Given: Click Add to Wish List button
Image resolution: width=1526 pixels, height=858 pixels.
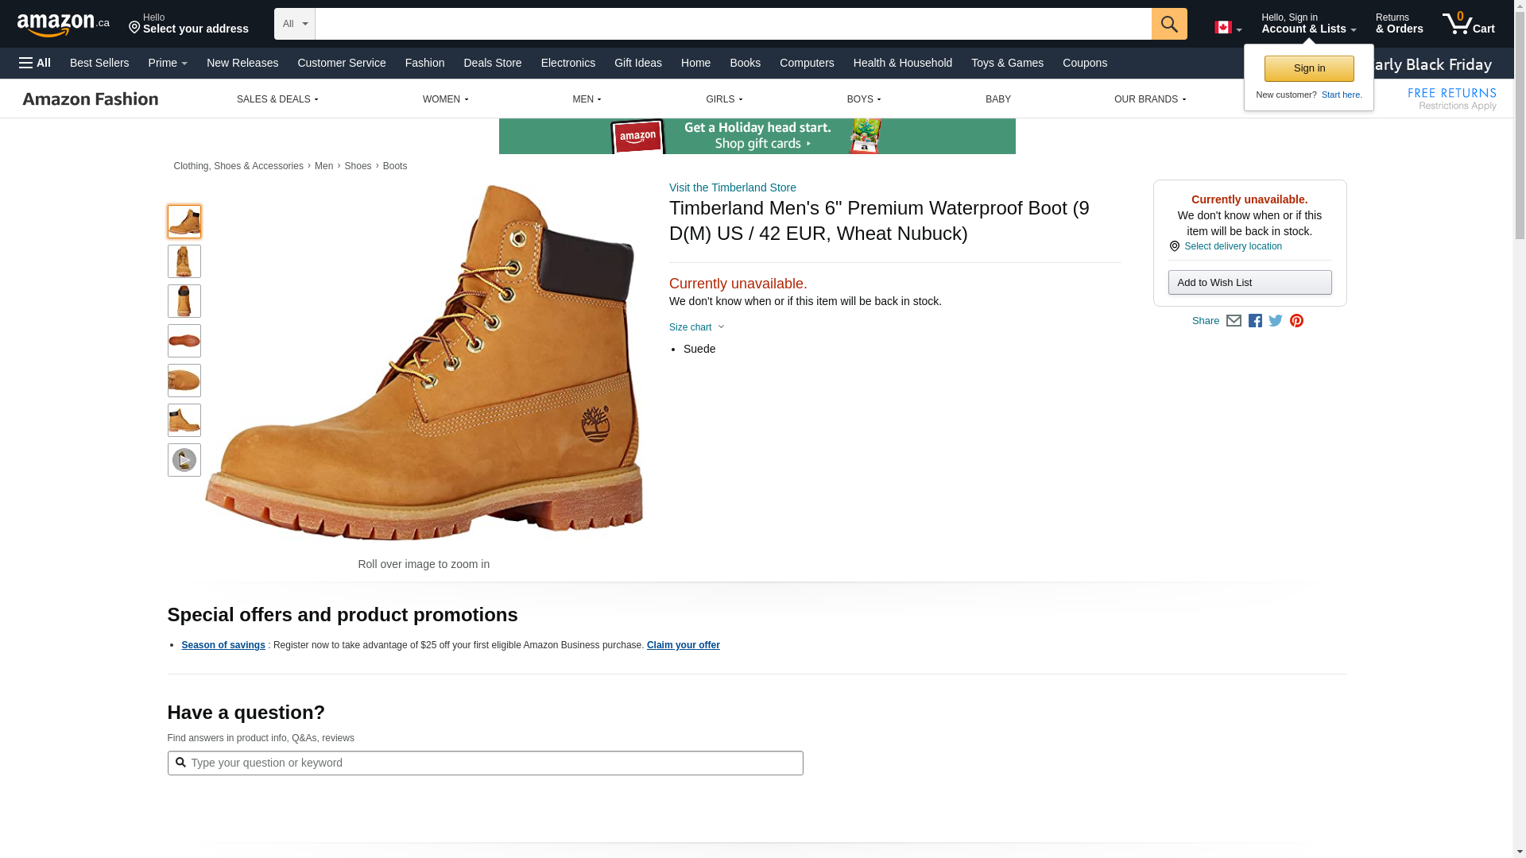Looking at the screenshot, I should pos(1249,283).
